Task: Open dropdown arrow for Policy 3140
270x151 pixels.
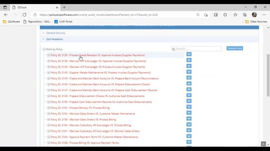Action: click(189, 66)
